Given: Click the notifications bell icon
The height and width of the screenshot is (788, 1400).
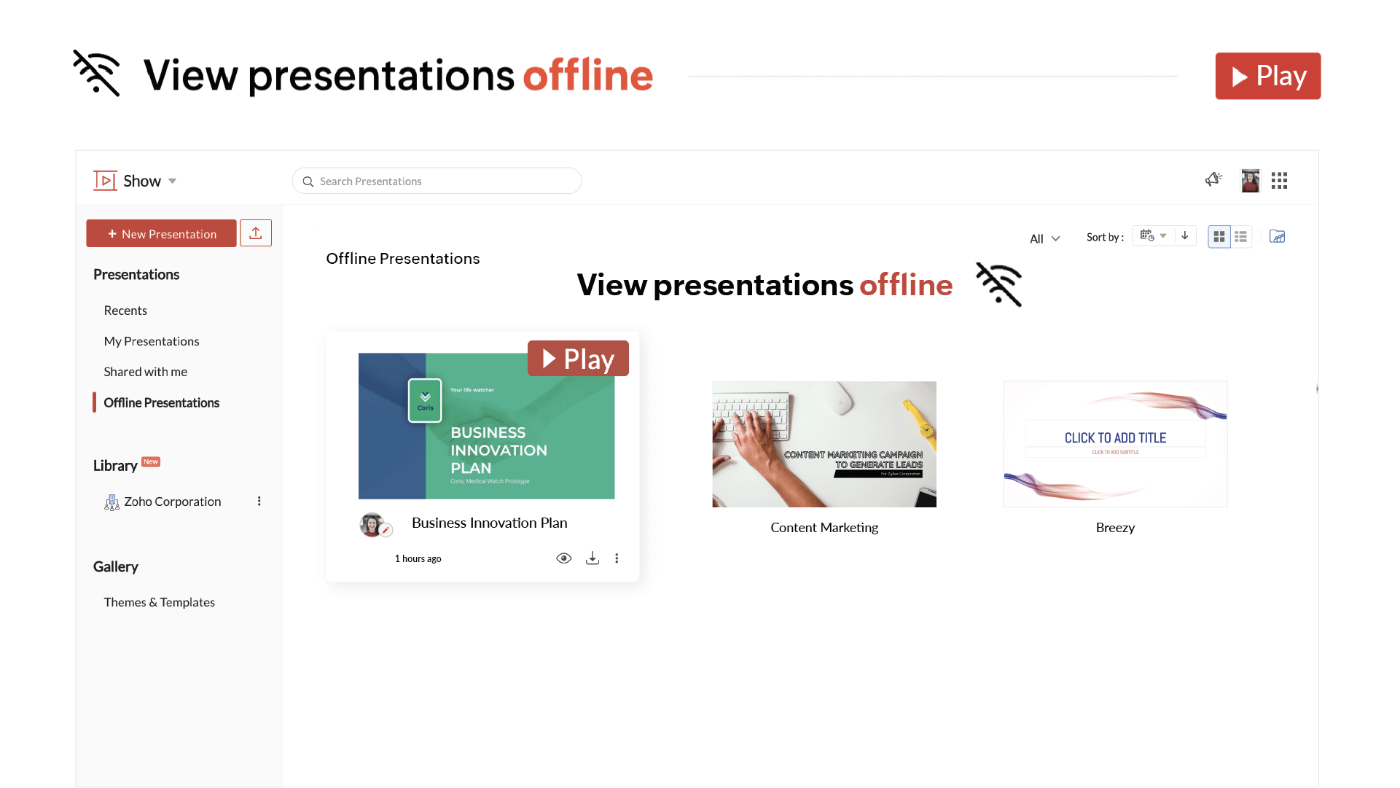Looking at the screenshot, I should coord(1213,181).
